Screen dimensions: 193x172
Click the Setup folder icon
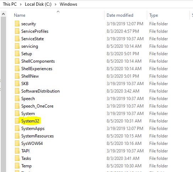point(17,54)
